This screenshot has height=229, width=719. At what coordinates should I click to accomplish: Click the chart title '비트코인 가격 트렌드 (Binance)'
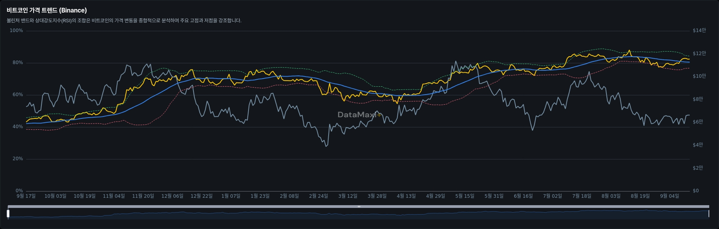click(47, 10)
